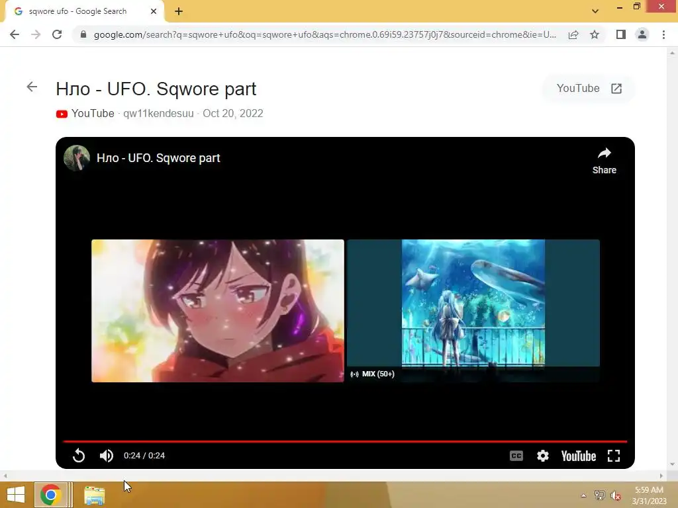678x508 pixels.
Task: Open the video title link inside the player
Action: pos(158,158)
